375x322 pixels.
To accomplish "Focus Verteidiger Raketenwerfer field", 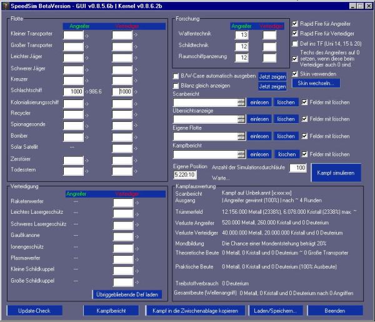I will click(x=123, y=203).
